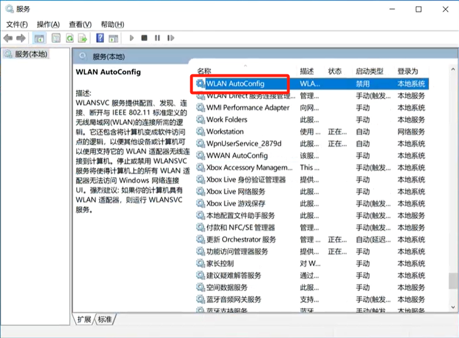The height and width of the screenshot is (338, 459).
Task: Click gear icon of WLAN AutoConfig row
Action: [x=200, y=84]
